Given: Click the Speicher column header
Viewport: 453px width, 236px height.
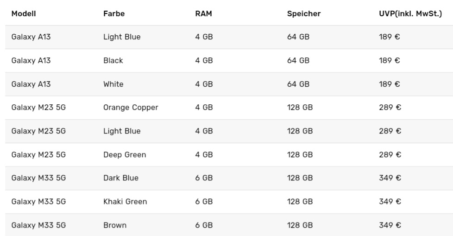Looking at the screenshot, I should 304,13.
